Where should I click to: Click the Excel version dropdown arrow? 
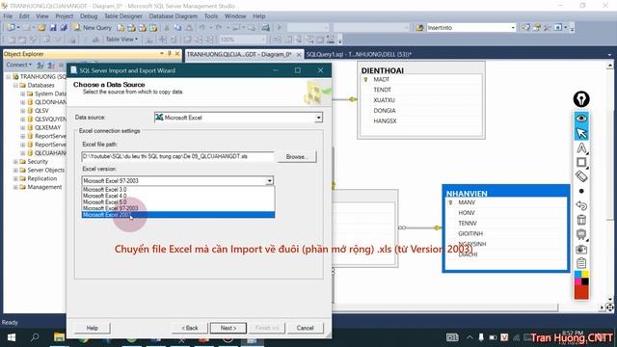[270, 180]
